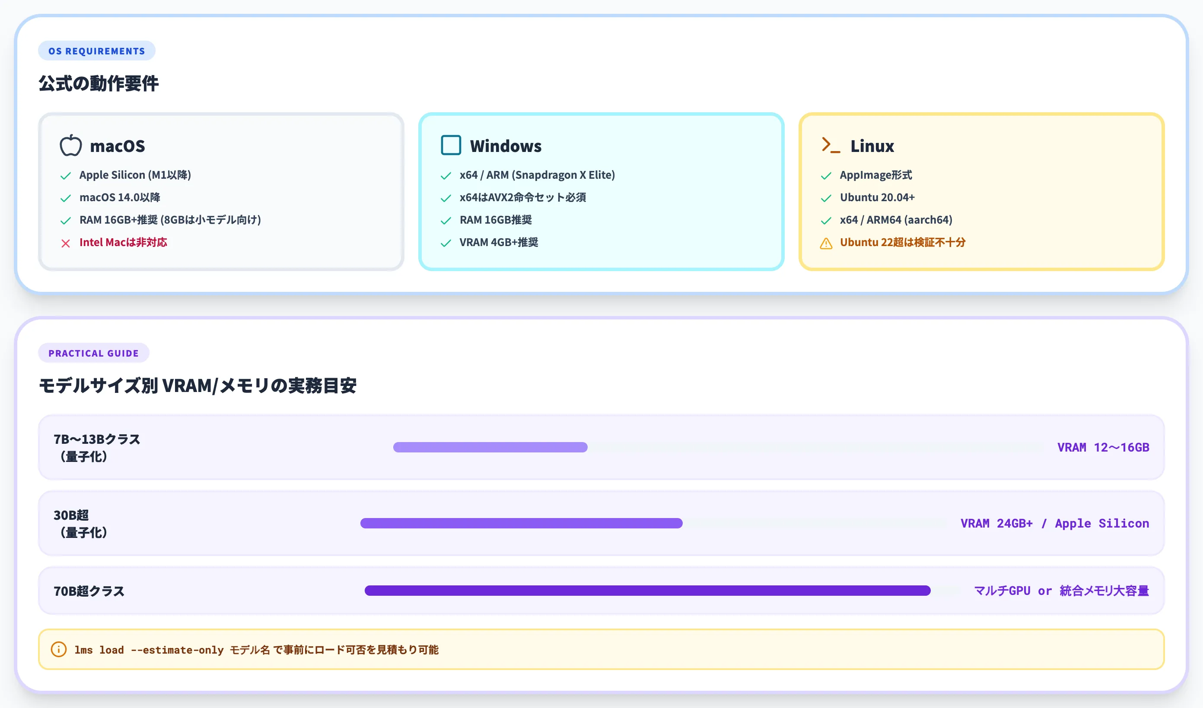Click the lms load --estimate-only command text
Screen dimensions: 1203x708
[149, 650]
